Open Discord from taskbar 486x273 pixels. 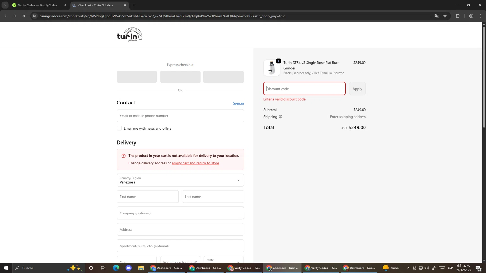coord(129,268)
